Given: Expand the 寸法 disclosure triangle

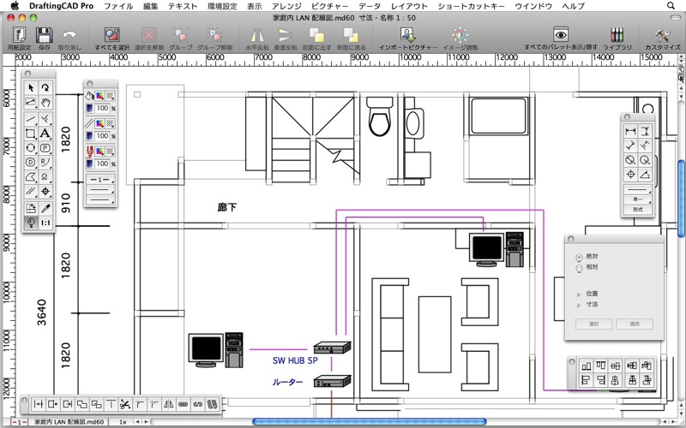Looking at the screenshot, I should pos(580,304).
